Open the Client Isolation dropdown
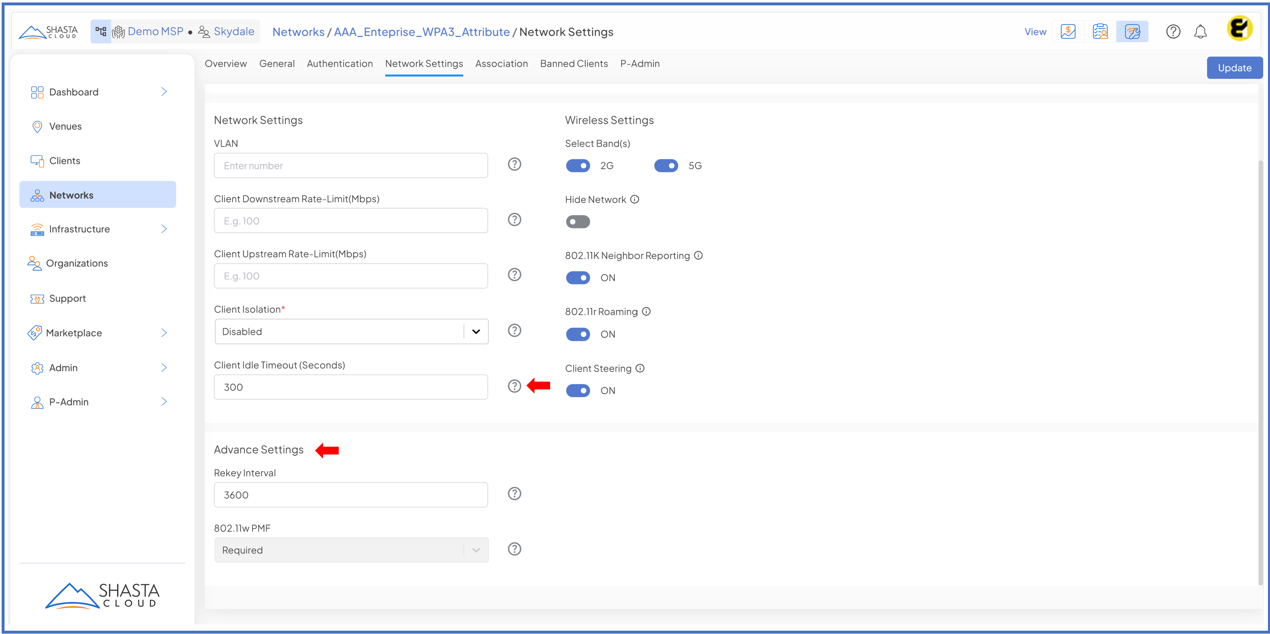 [x=351, y=331]
